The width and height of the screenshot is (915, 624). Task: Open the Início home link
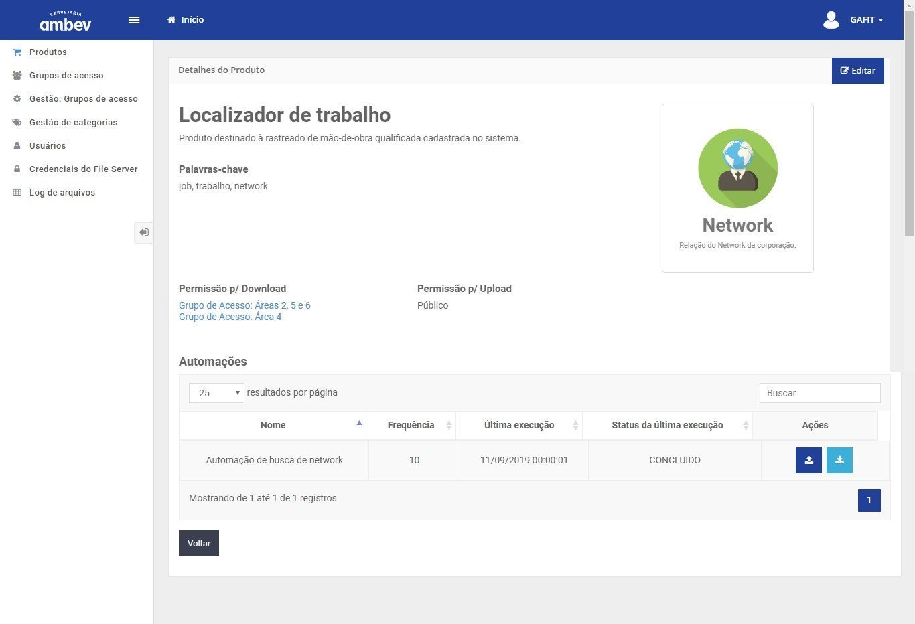186,20
